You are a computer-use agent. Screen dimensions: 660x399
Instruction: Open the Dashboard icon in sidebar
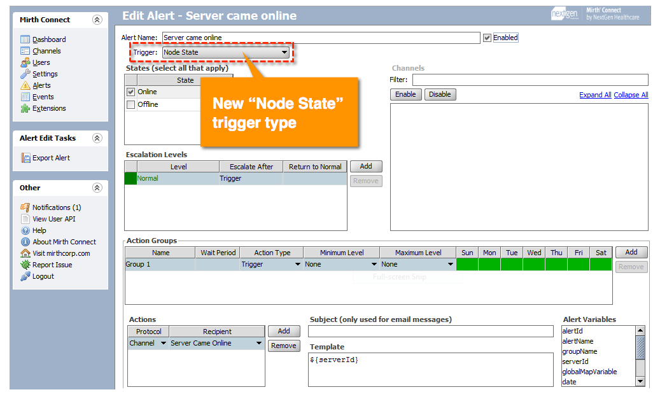coord(25,39)
